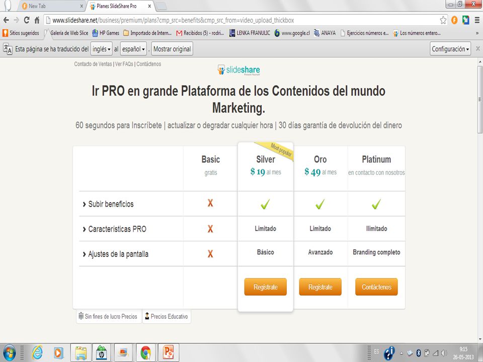Open the file explorer taskbar icon
This screenshot has width=483, height=362.
80,353
